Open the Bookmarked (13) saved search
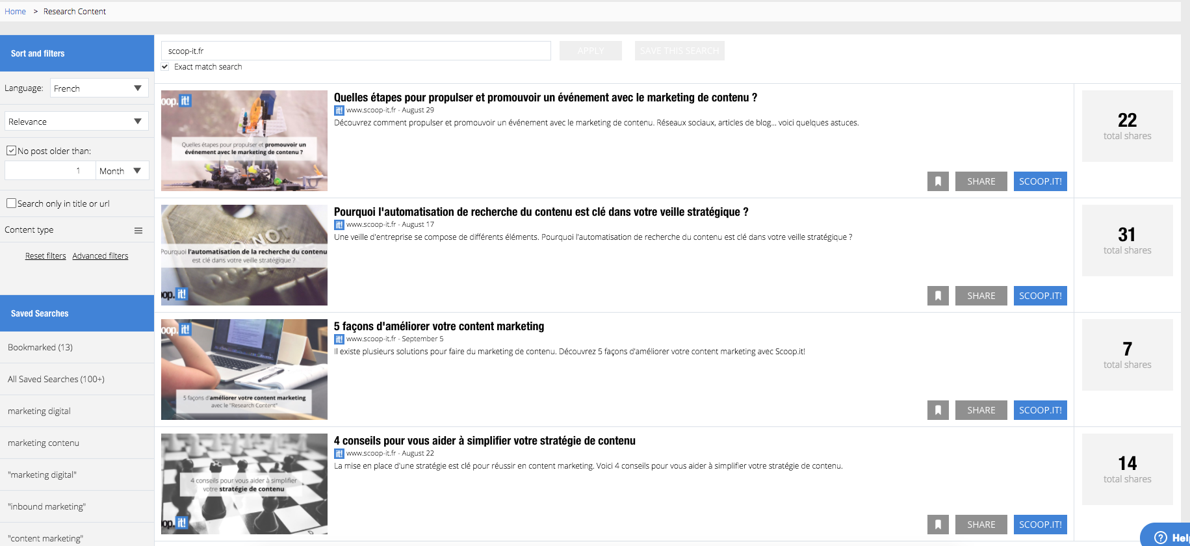The width and height of the screenshot is (1190, 546). tap(77, 347)
